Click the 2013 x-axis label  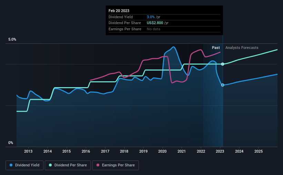(x=28, y=151)
